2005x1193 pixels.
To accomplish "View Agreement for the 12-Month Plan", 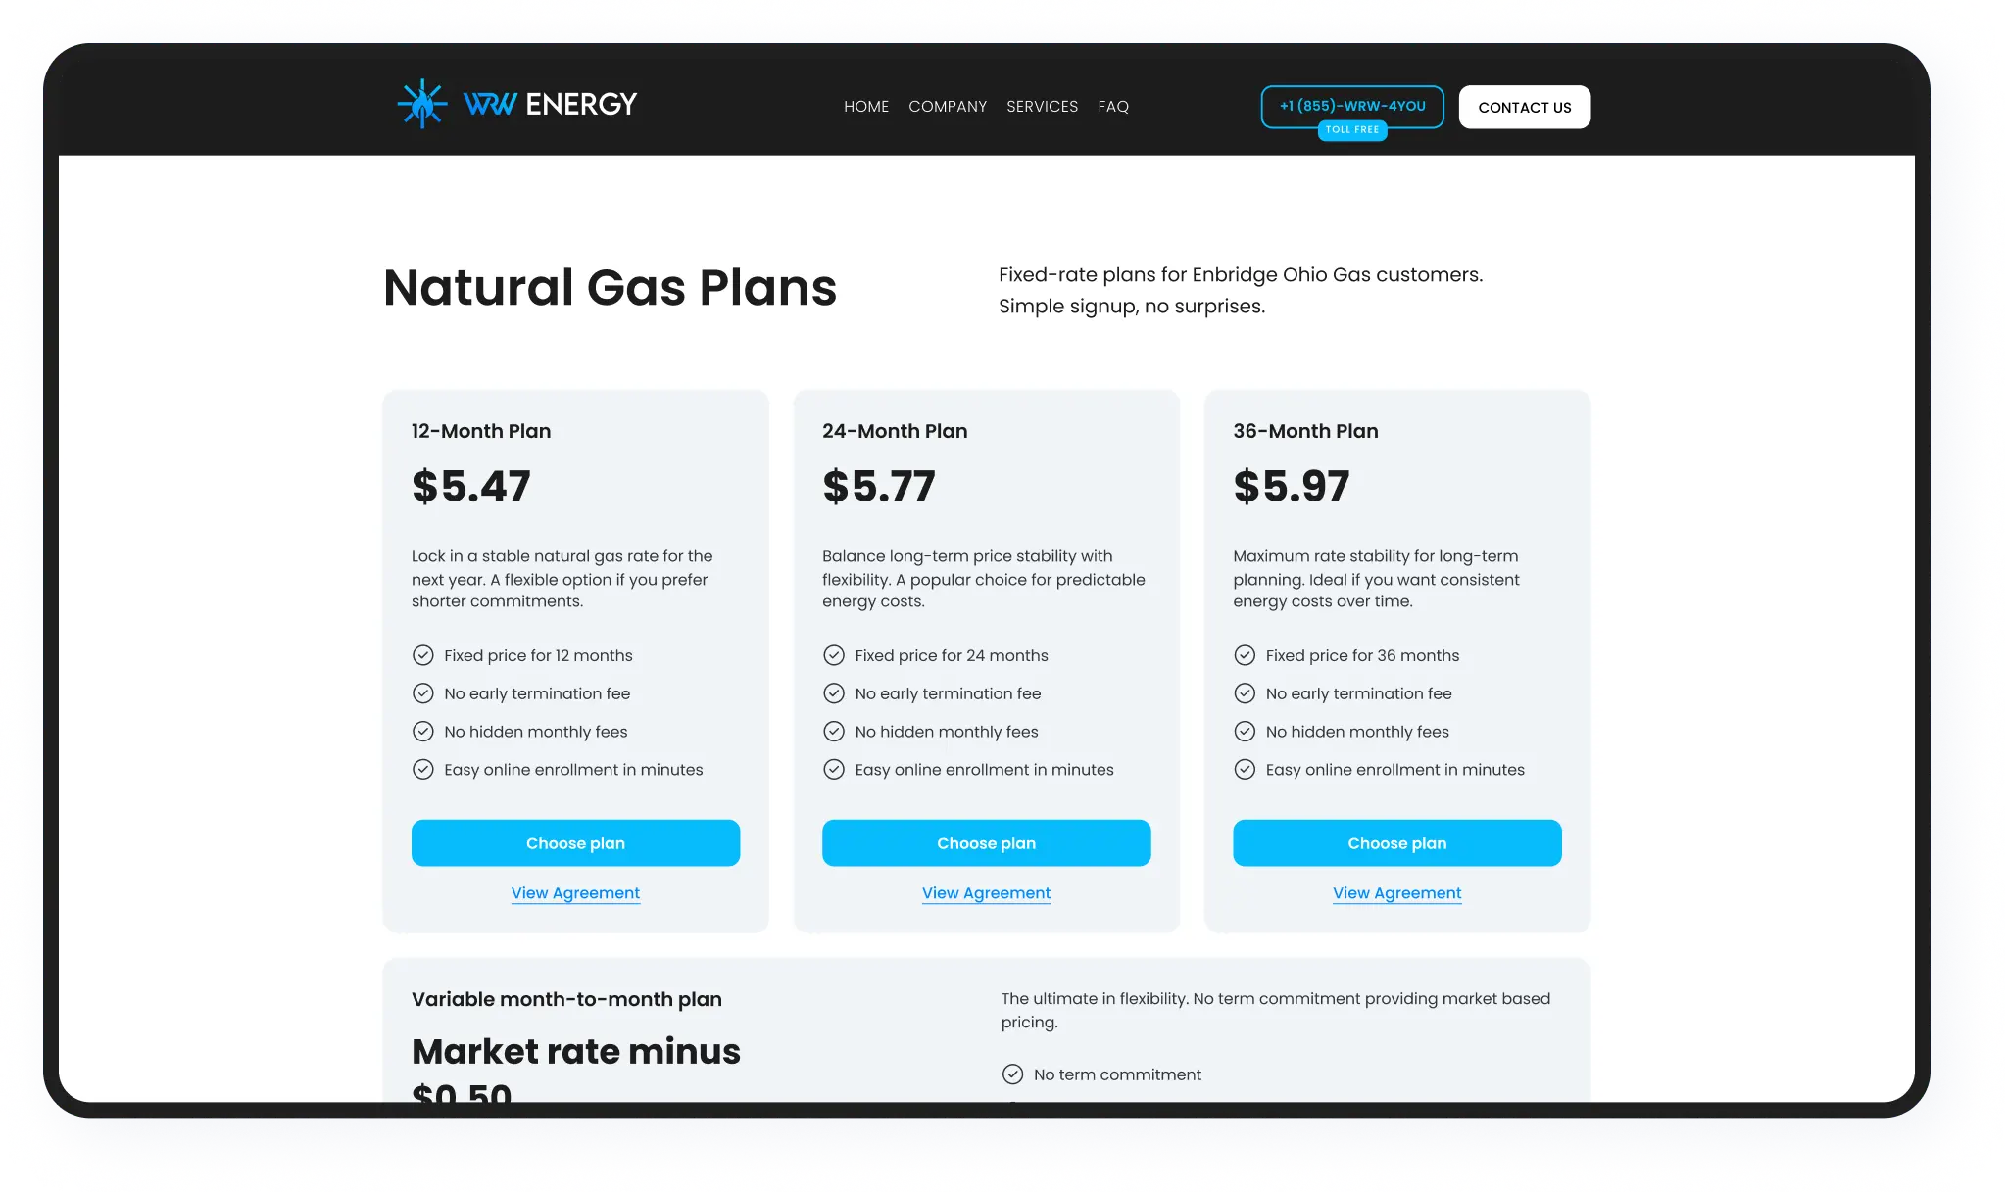I will point(575,892).
